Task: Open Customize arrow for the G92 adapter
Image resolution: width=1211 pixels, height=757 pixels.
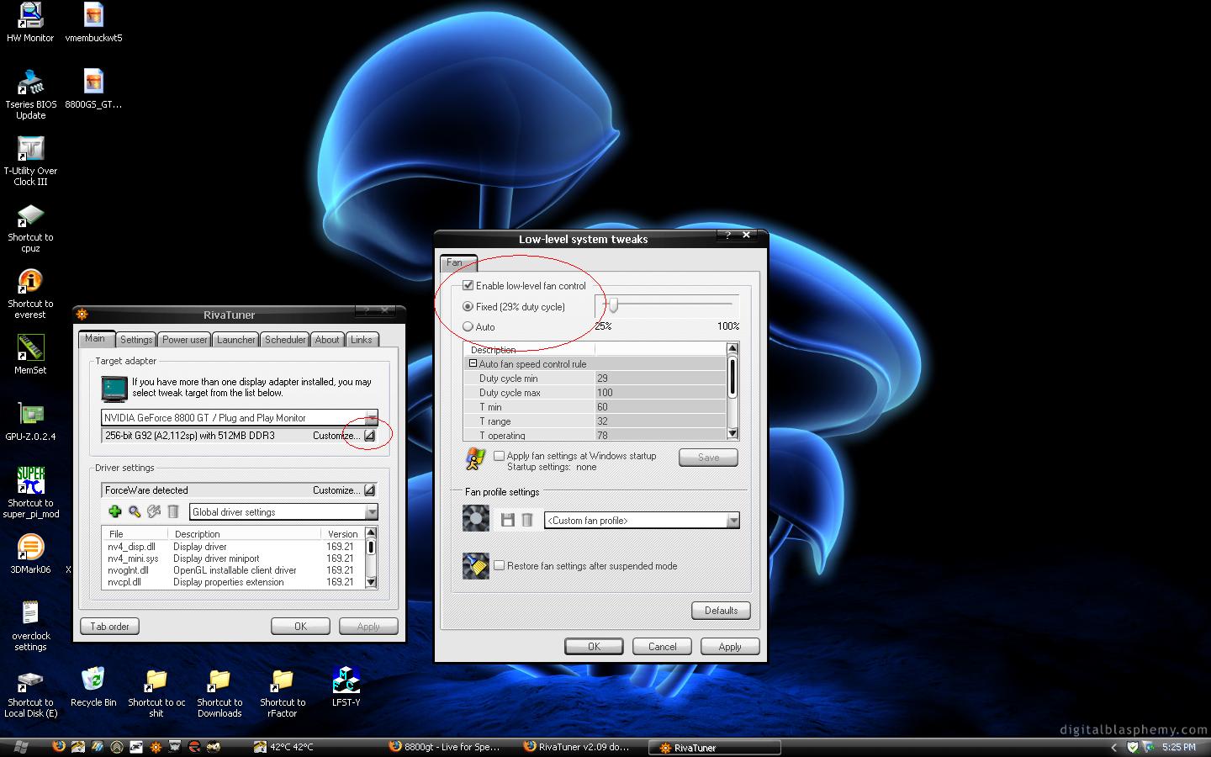Action: [369, 436]
